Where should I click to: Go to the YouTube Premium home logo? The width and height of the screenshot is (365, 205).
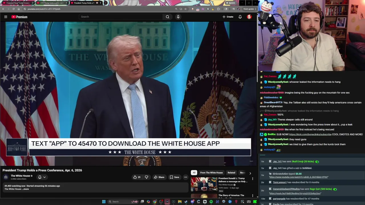point(19,17)
